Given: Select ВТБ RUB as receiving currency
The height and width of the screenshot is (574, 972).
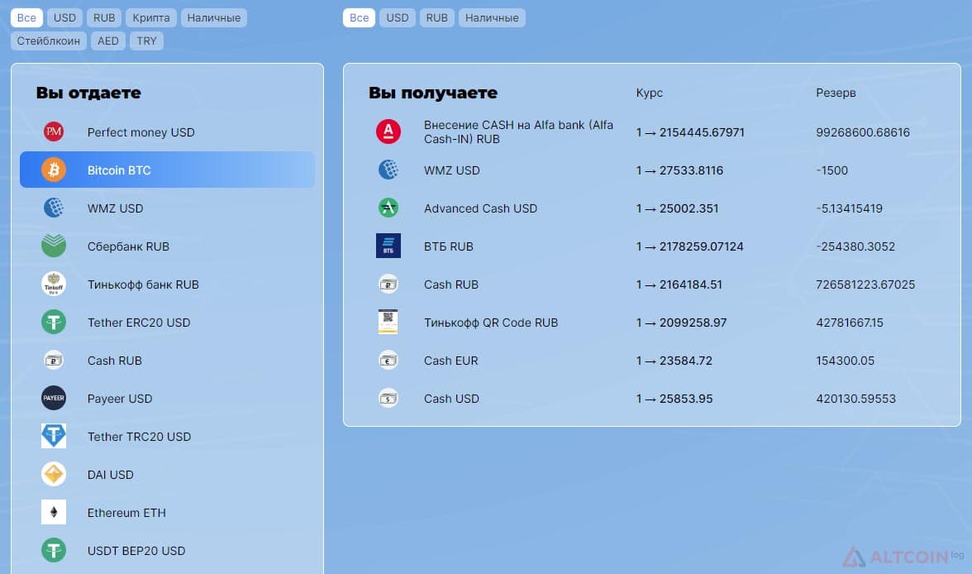Looking at the screenshot, I should 652,246.
